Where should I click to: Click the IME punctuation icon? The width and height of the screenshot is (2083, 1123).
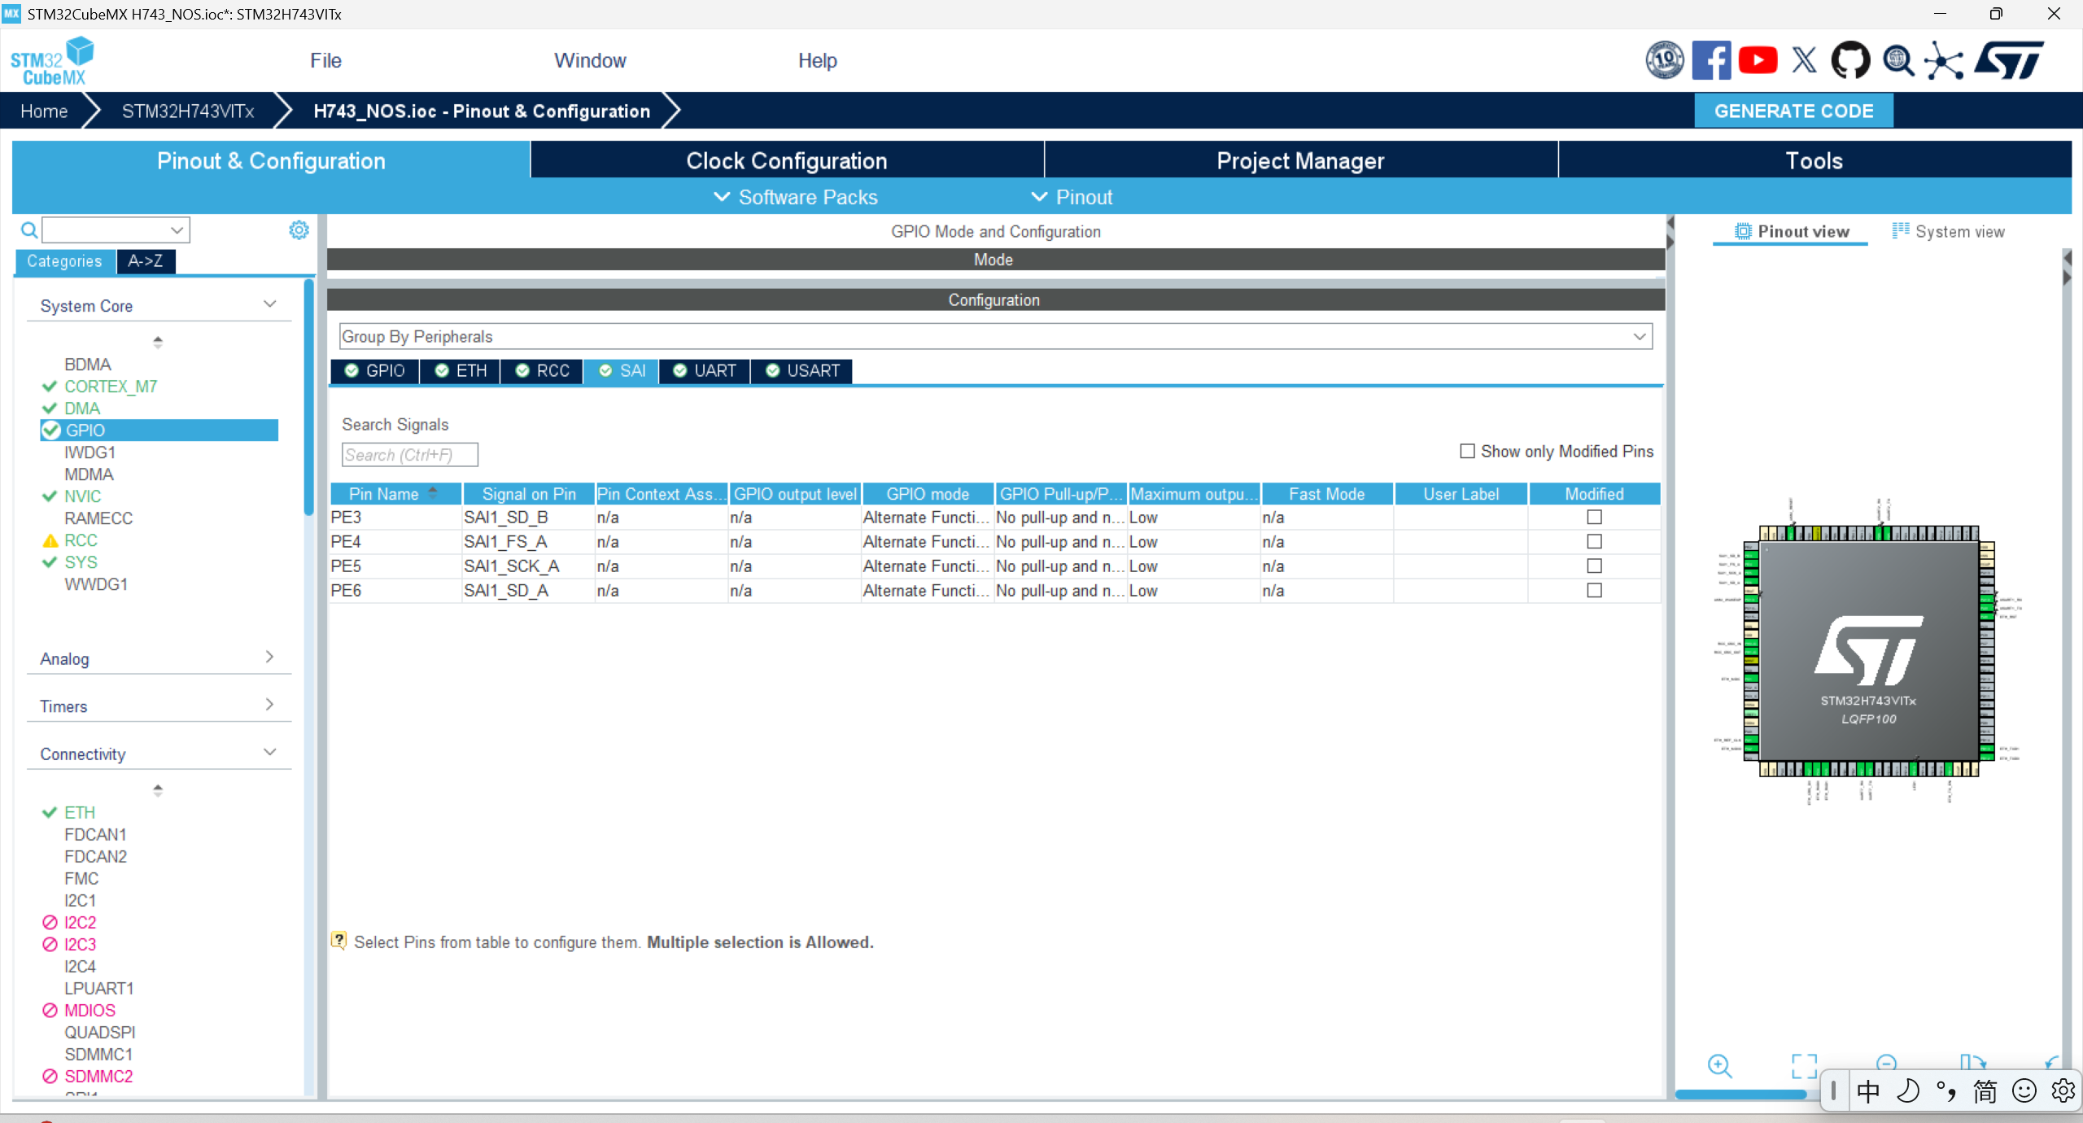click(1945, 1091)
